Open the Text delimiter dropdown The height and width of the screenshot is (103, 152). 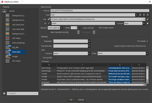(x=89, y=46)
